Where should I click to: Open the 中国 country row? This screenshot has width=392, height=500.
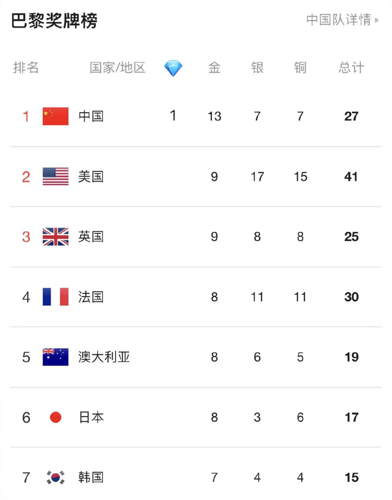point(196,116)
